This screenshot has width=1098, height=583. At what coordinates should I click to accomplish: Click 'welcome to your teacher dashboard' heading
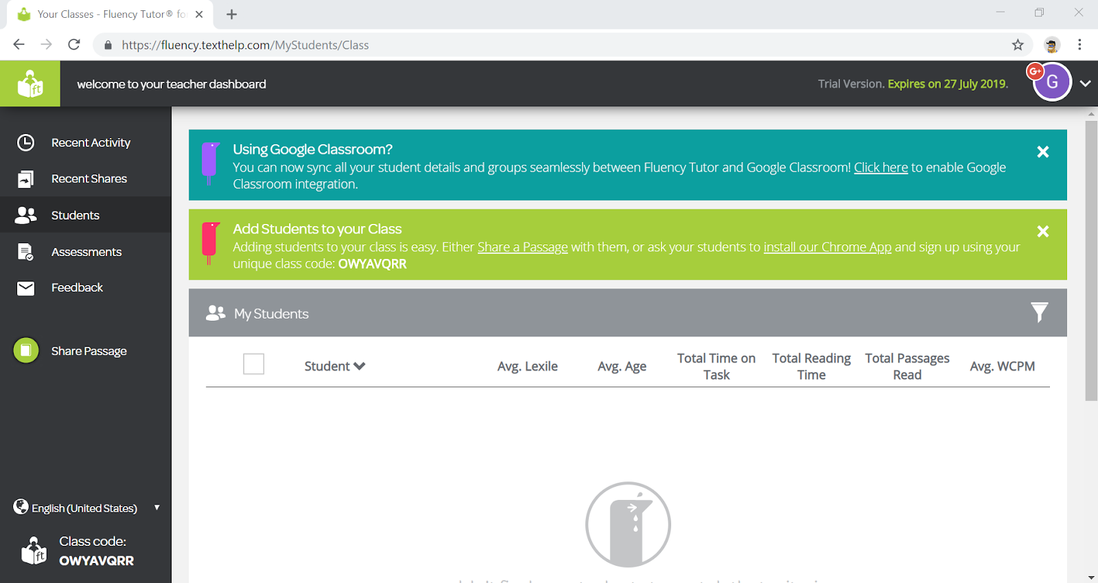coord(172,84)
